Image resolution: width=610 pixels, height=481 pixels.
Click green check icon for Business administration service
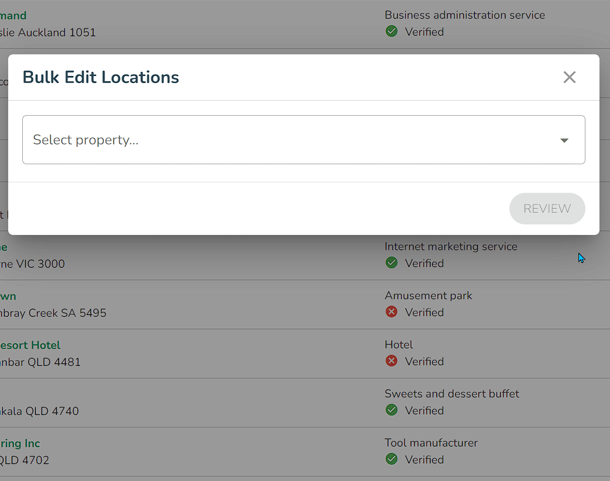pyautogui.click(x=391, y=32)
